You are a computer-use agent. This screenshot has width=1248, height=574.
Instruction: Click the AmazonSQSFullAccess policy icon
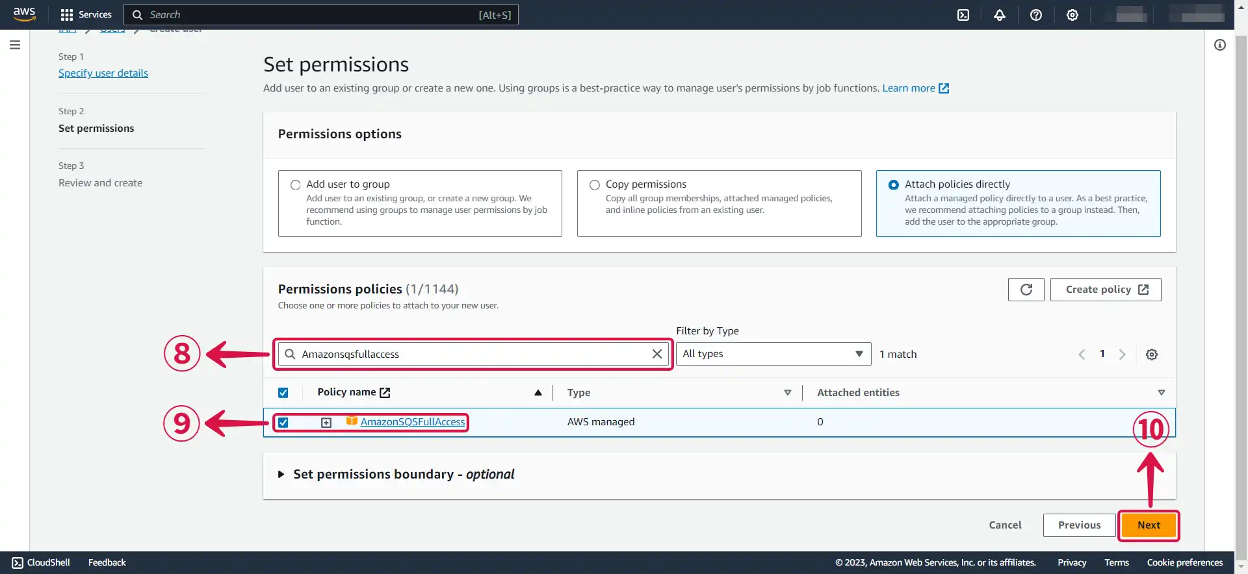pos(352,421)
